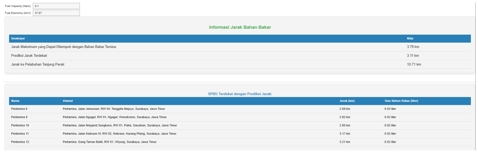The width and height of the screenshot is (478, 153).
Task: Click the Fuel Capacity input field
Action: [x=56, y=6]
